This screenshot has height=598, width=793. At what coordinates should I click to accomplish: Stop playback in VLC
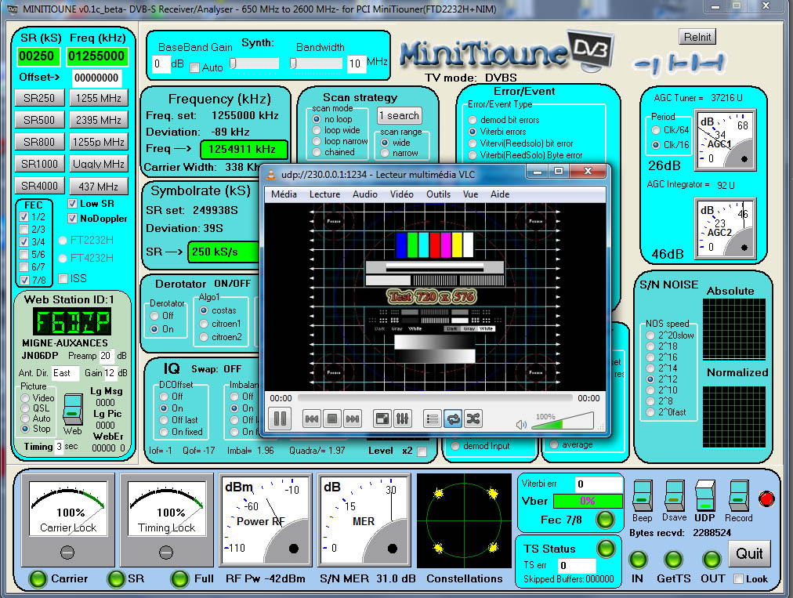331,419
